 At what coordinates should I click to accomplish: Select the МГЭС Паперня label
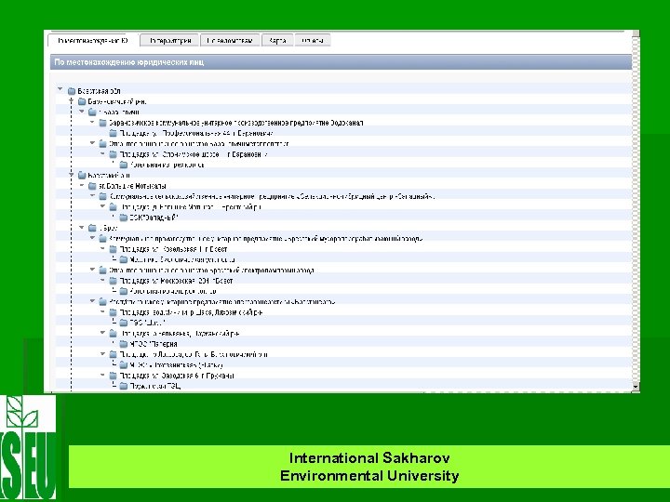click(x=154, y=344)
